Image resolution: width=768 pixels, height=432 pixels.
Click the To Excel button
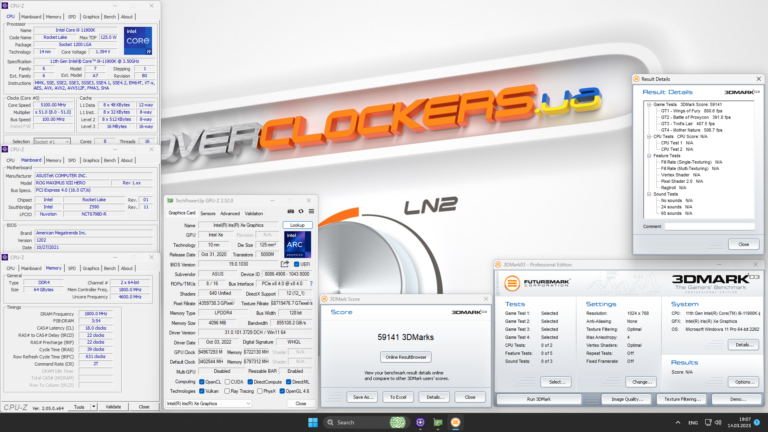(x=398, y=397)
